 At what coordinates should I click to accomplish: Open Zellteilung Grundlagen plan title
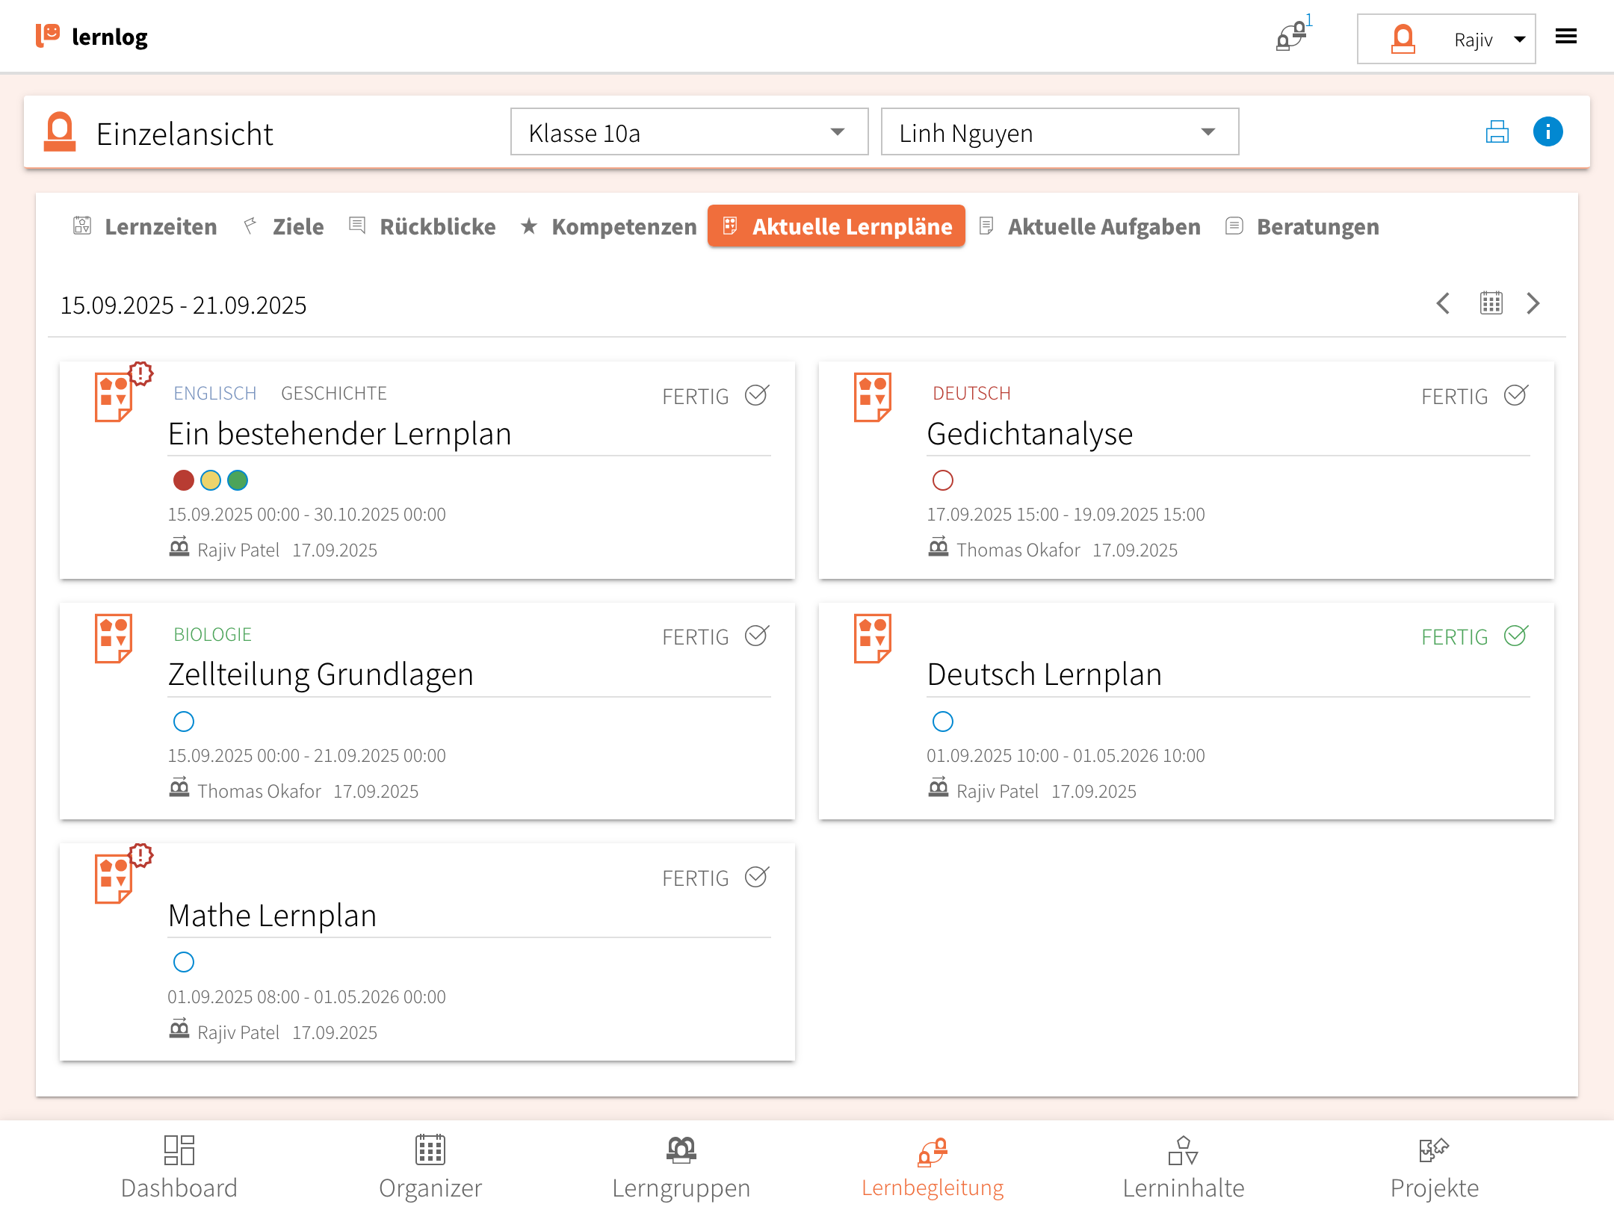321,674
